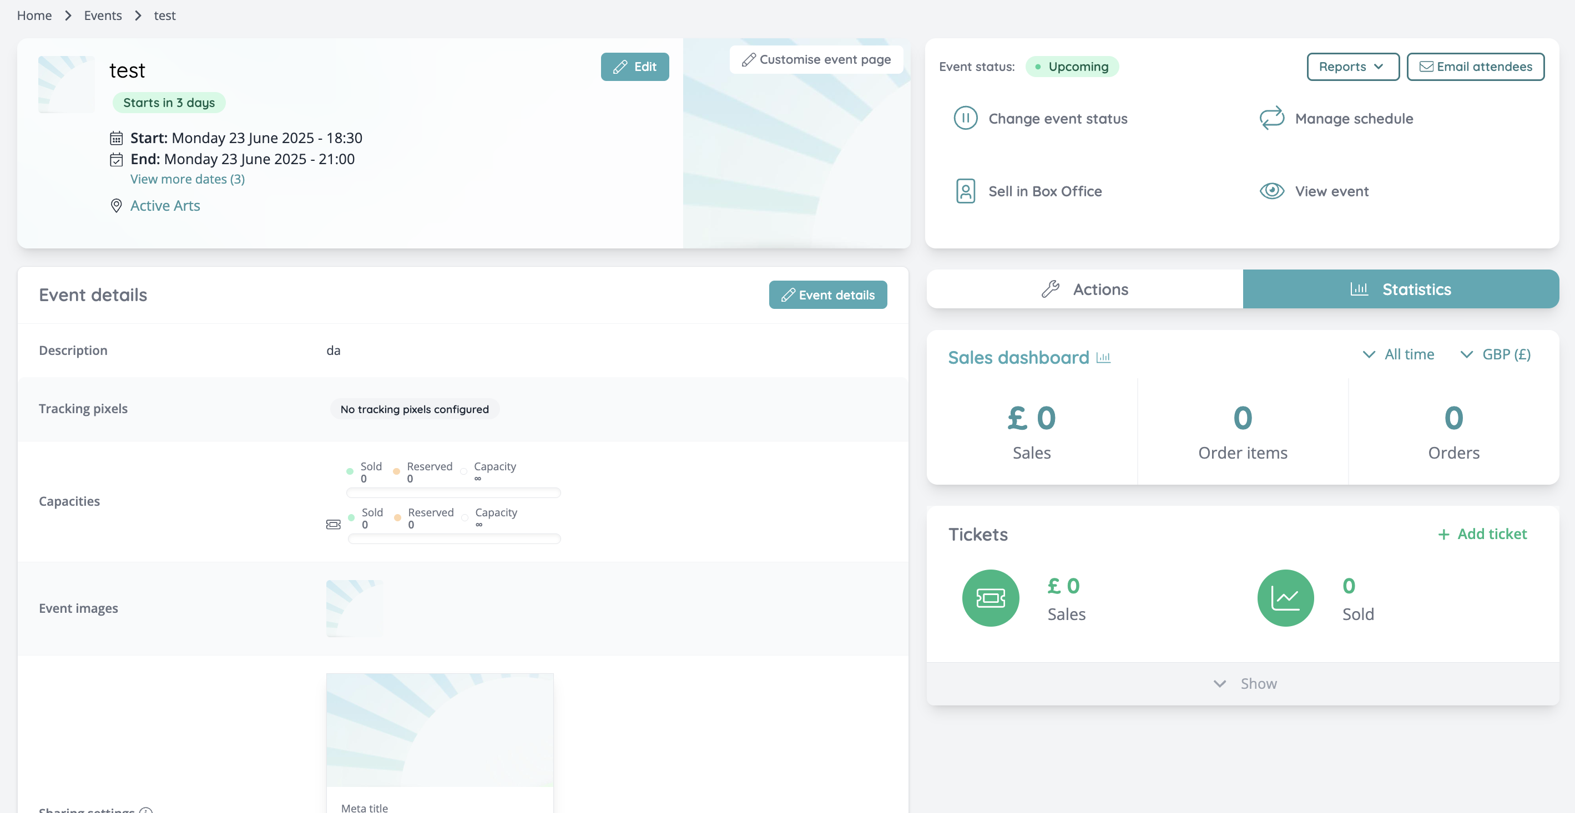This screenshot has width=1575, height=813.
Task: Click the ticket icon in Capacities row
Action: pyautogui.click(x=333, y=524)
